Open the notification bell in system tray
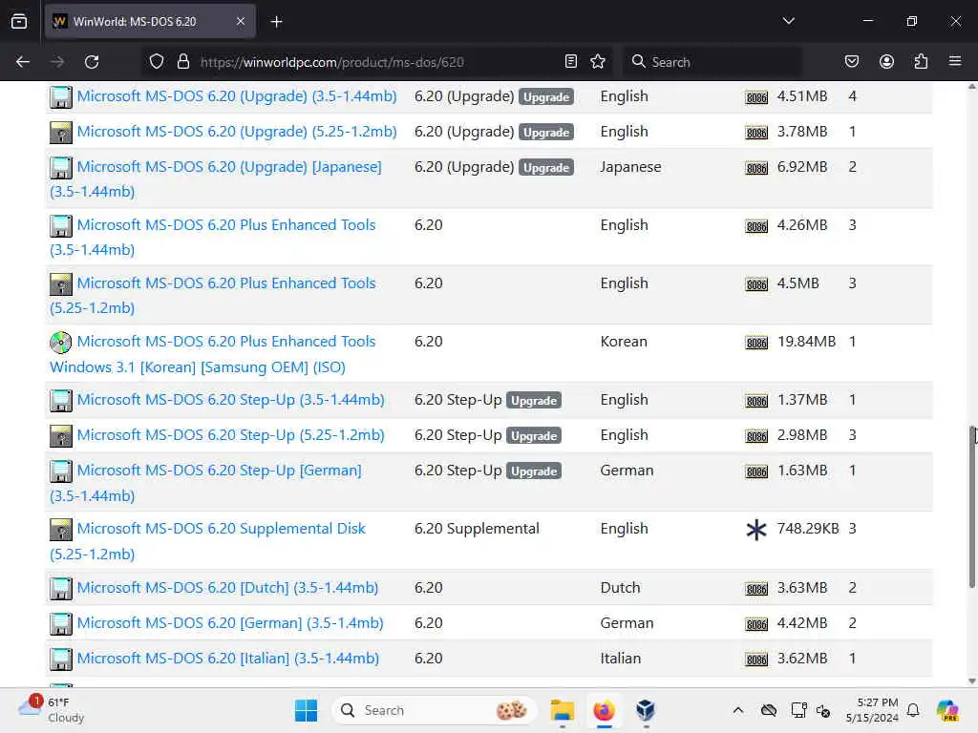978x733 pixels. 913,710
